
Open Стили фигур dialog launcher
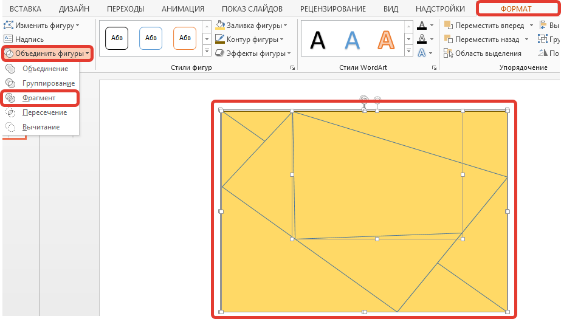coord(293,67)
